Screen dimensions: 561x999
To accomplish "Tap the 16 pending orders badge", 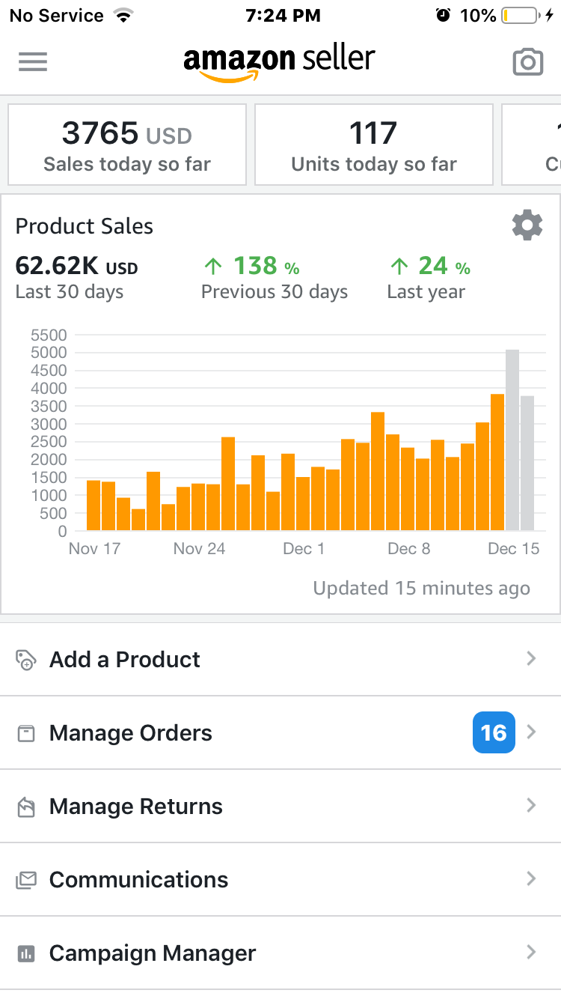I will pyautogui.click(x=494, y=732).
